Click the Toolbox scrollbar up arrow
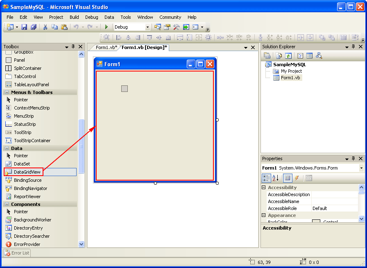367x268 pixels. [81, 54]
